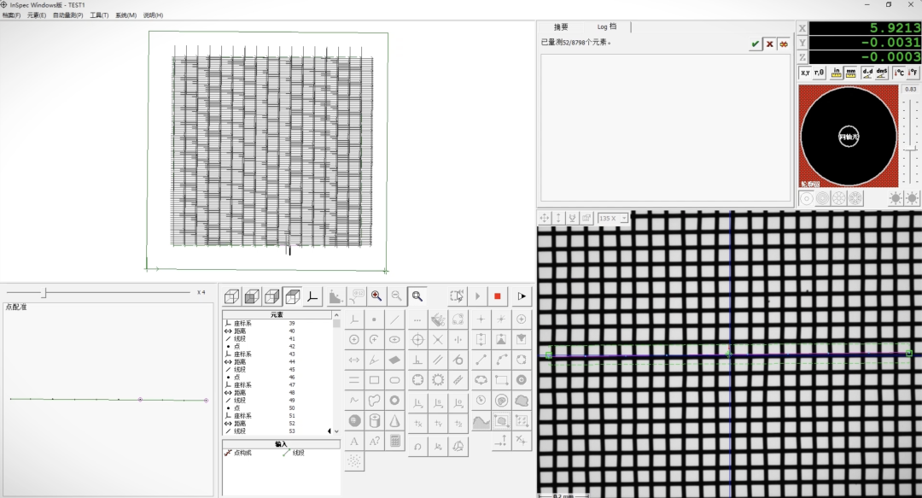922x498 pixels.
Task: Select the ellipse measurement tool
Action: pyautogui.click(x=394, y=340)
